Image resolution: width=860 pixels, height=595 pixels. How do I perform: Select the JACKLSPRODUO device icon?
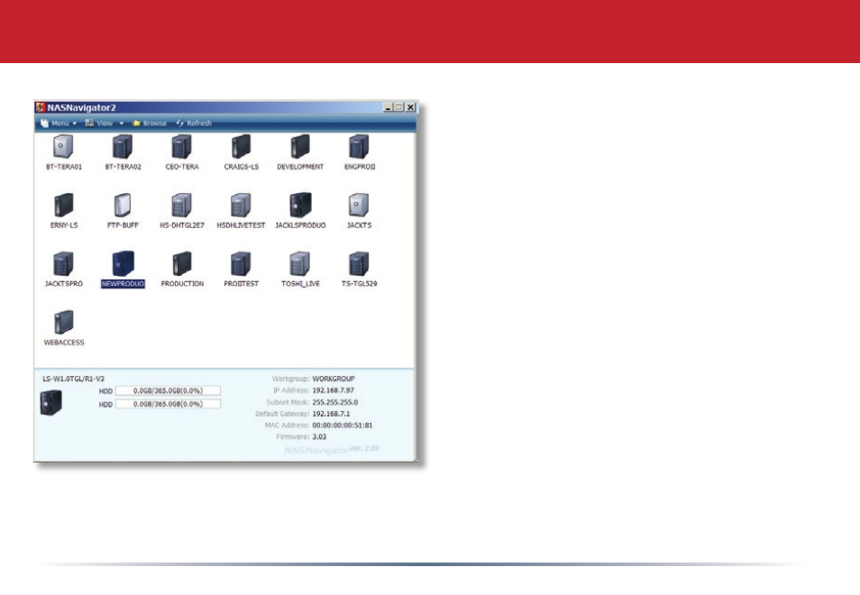300,206
